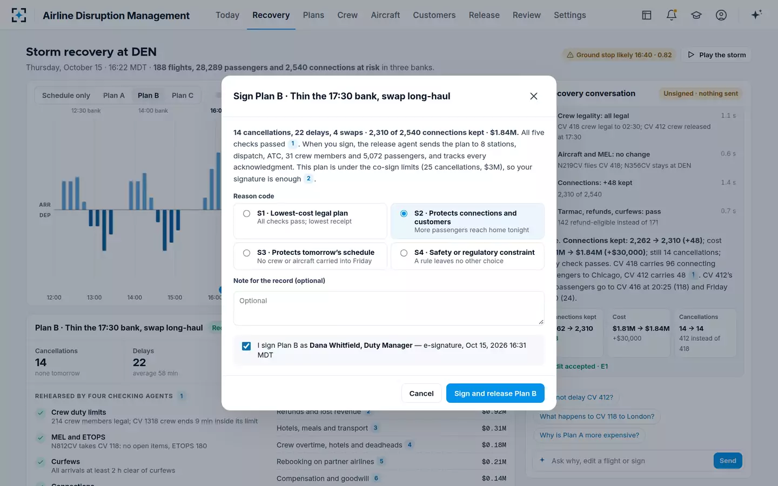
Task: Click Sign and release Plan B
Action: click(x=495, y=393)
